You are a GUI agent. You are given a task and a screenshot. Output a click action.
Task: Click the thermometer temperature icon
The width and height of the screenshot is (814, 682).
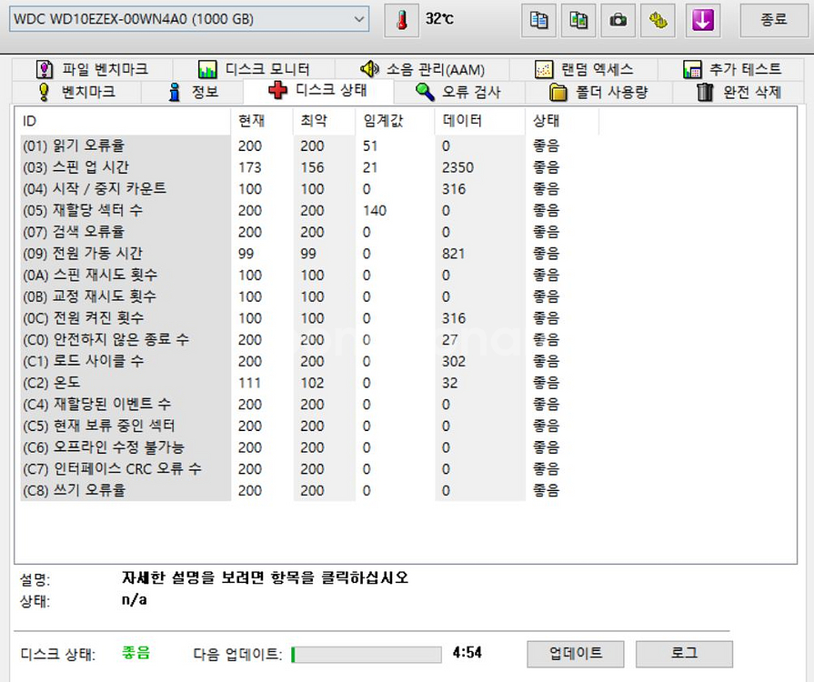(401, 20)
